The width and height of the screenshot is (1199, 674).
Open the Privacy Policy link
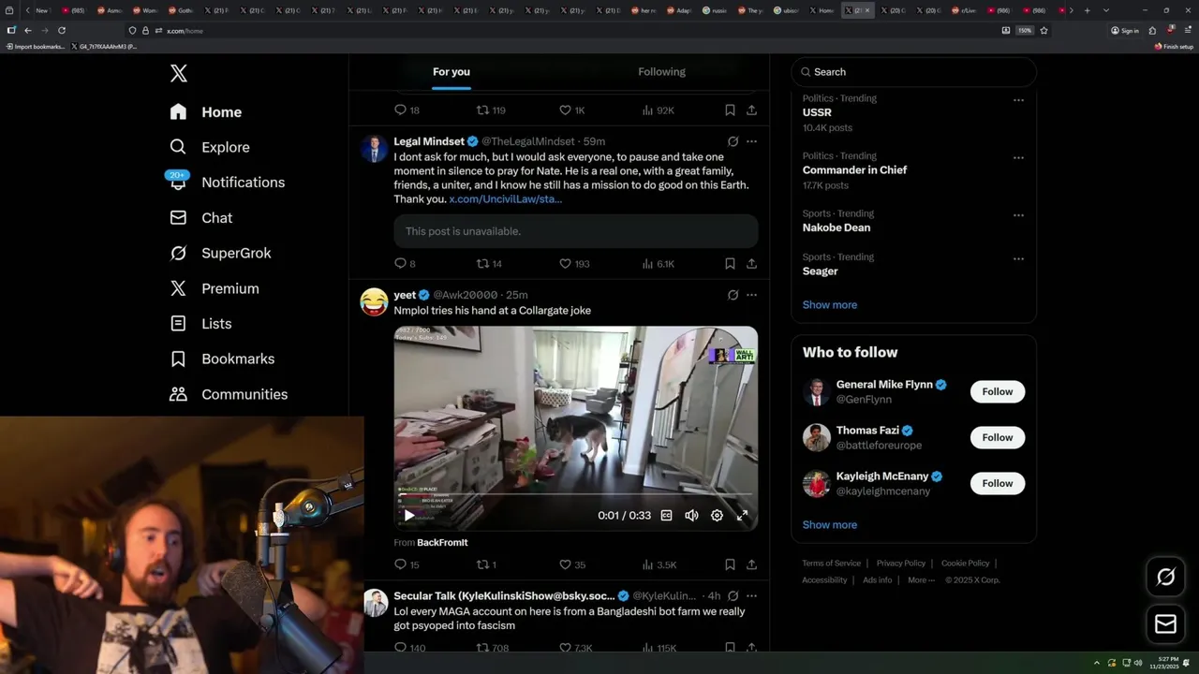point(901,563)
